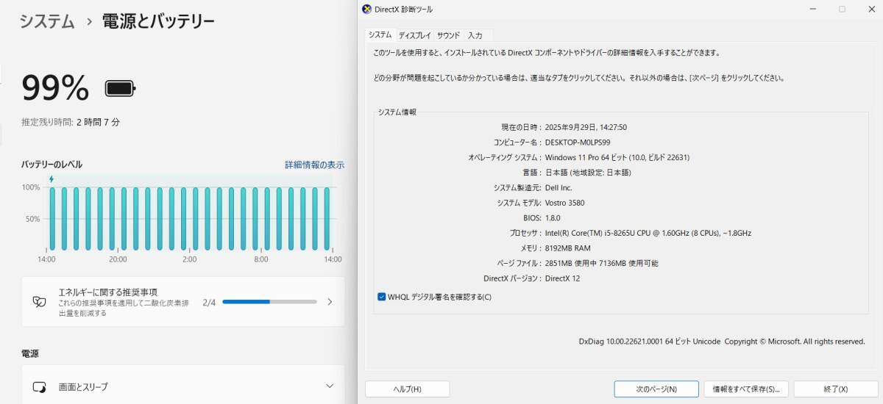The height and width of the screenshot is (404, 883).
Task: Close the DirectX diagnostic tool window
Action: [870, 9]
